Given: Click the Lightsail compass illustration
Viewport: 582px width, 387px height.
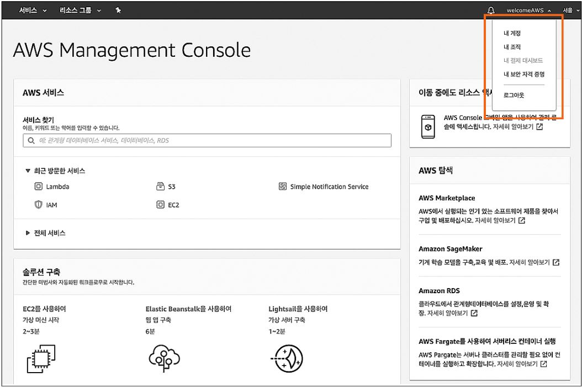Looking at the screenshot, I should (287, 358).
